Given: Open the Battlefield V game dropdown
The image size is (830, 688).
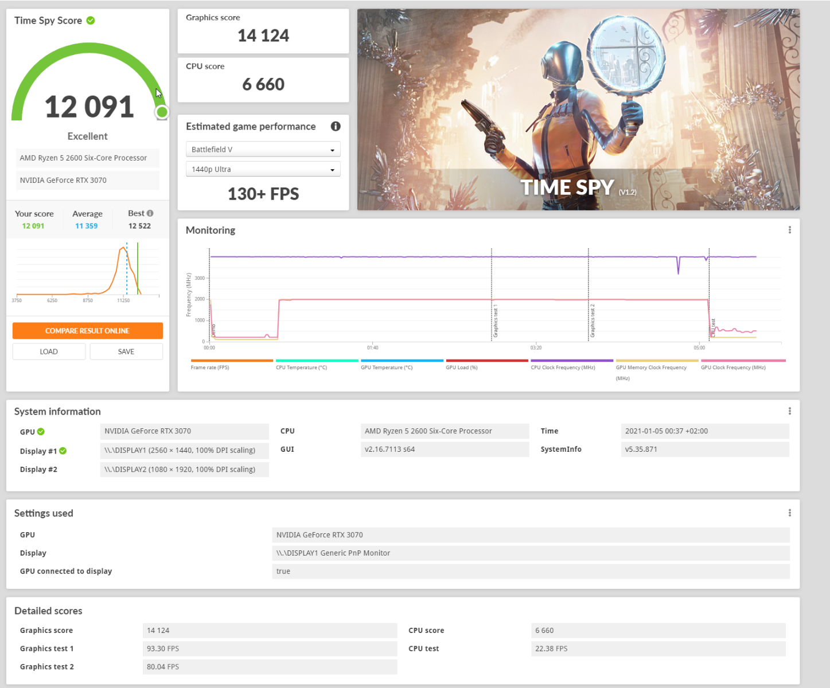Looking at the screenshot, I should (x=263, y=150).
